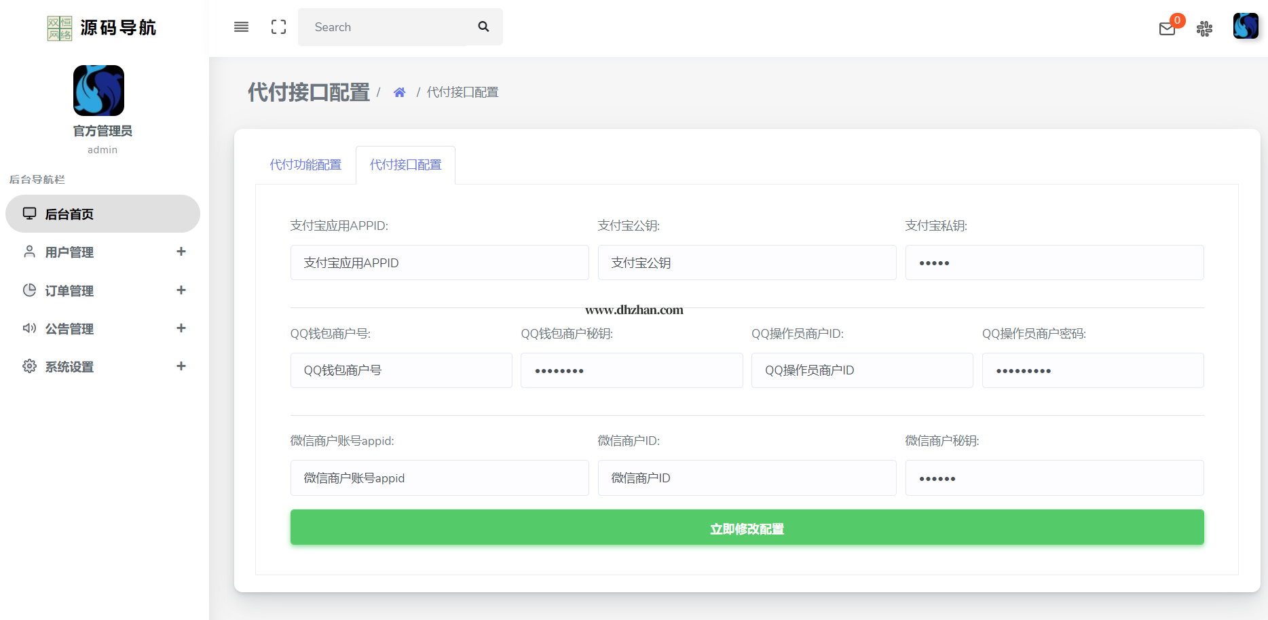The height and width of the screenshot is (620, 1268).
Task: Click the fullscreen toggle icon
Action: point(278,27)
